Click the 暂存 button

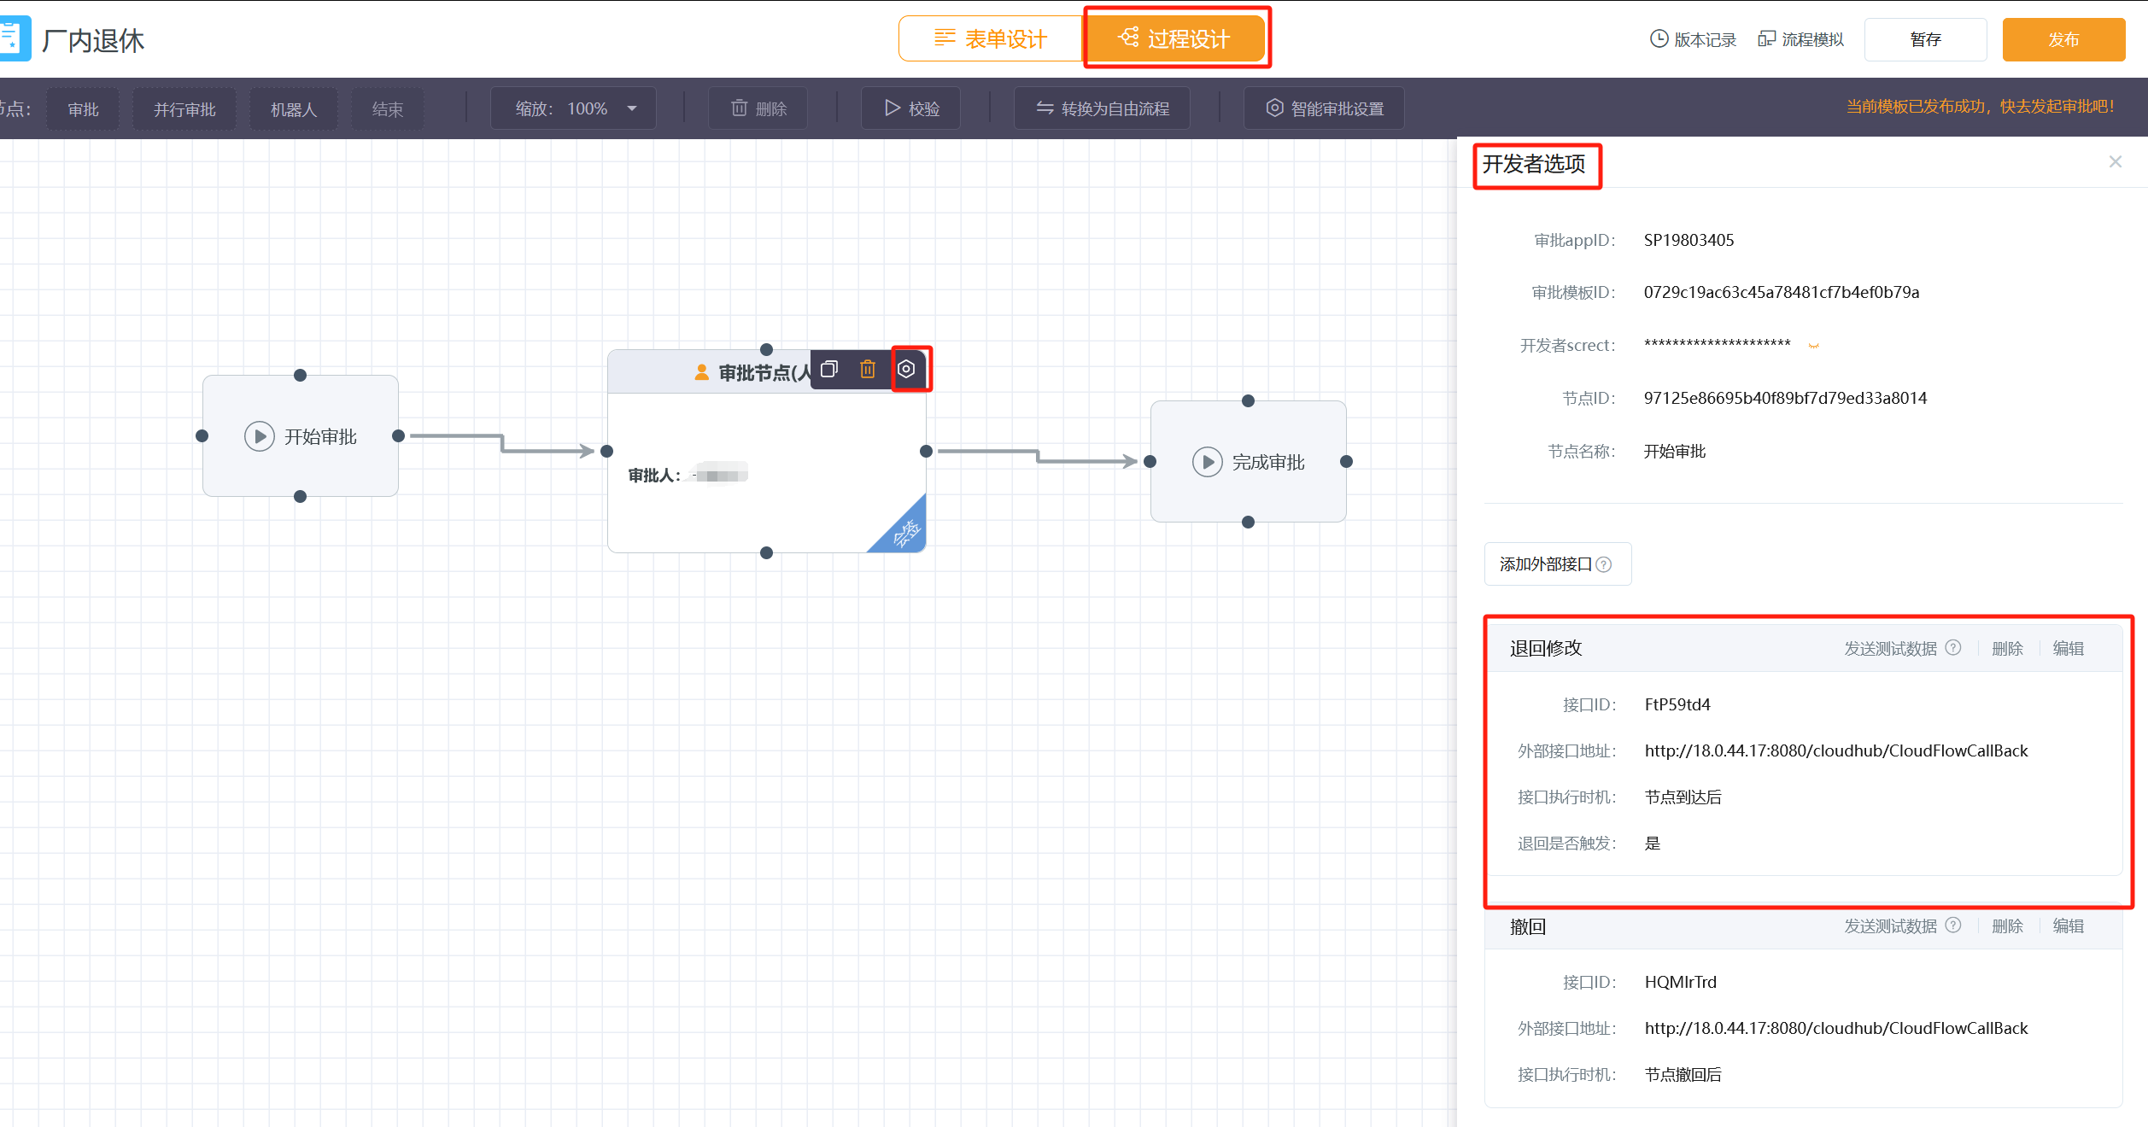[1925, 39]
